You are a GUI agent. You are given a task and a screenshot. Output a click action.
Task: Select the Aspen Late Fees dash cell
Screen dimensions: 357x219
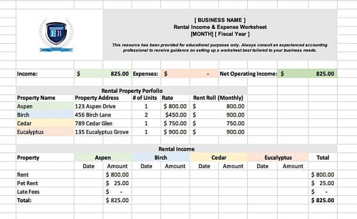(x=117, y=192)
